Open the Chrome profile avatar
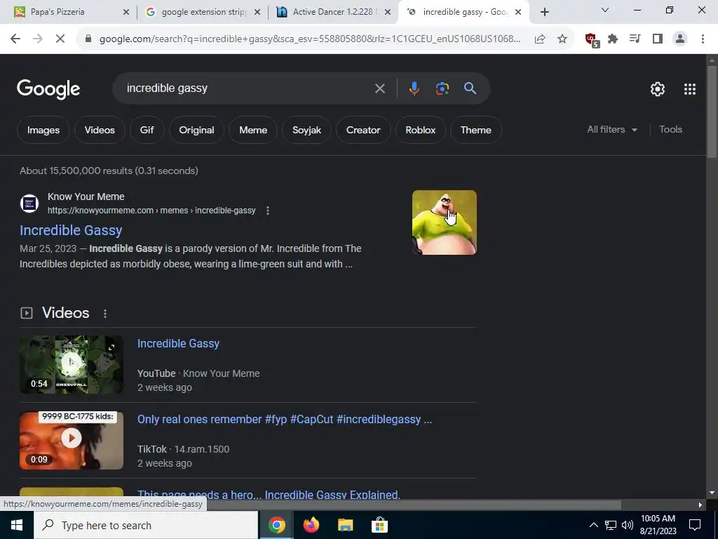 pos(680,39)
